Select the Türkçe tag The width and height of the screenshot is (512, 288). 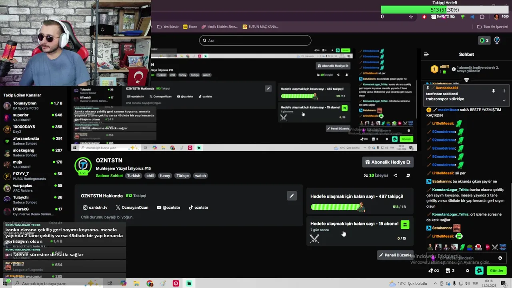(x=182, y=176)
